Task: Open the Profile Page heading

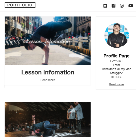Action: click(x=116, y=56)
